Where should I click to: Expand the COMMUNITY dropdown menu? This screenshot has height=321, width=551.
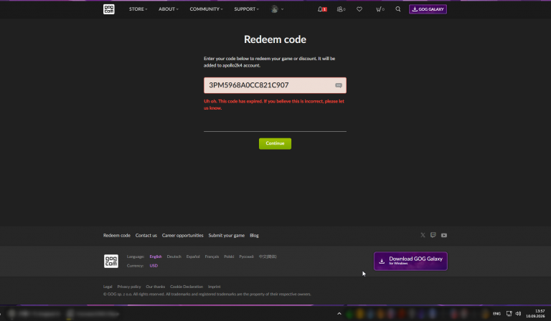[x=206, y=9]
